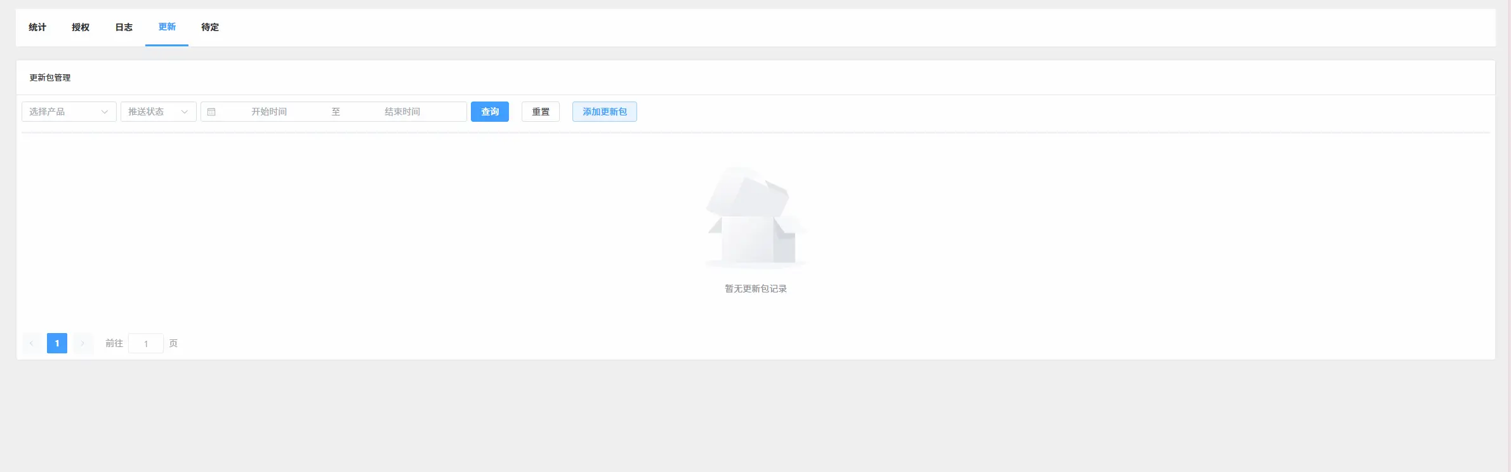
Task: Open the 推送状态 dropdown
Action: (158, 112)
